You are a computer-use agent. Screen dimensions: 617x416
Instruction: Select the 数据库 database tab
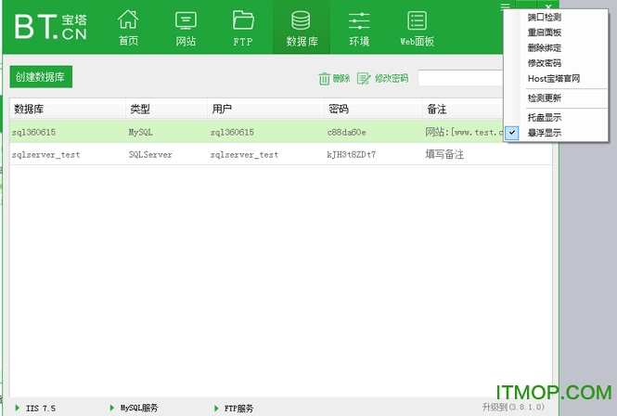302,28
